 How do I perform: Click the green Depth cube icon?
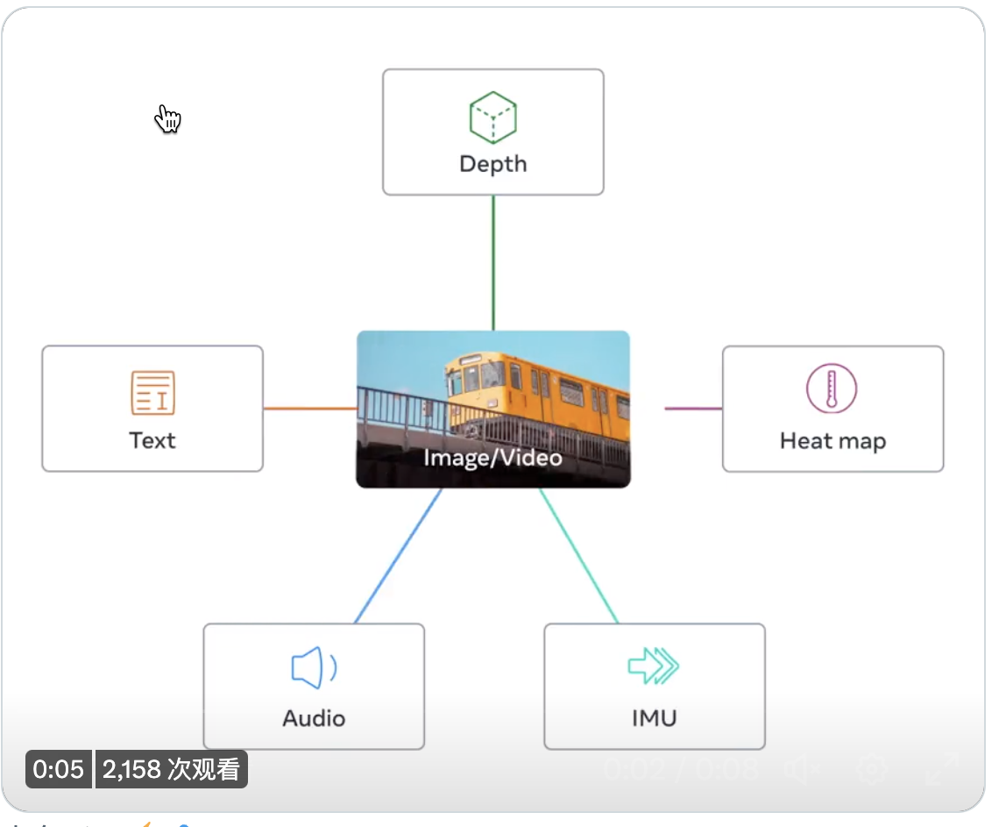coord(492,118)
